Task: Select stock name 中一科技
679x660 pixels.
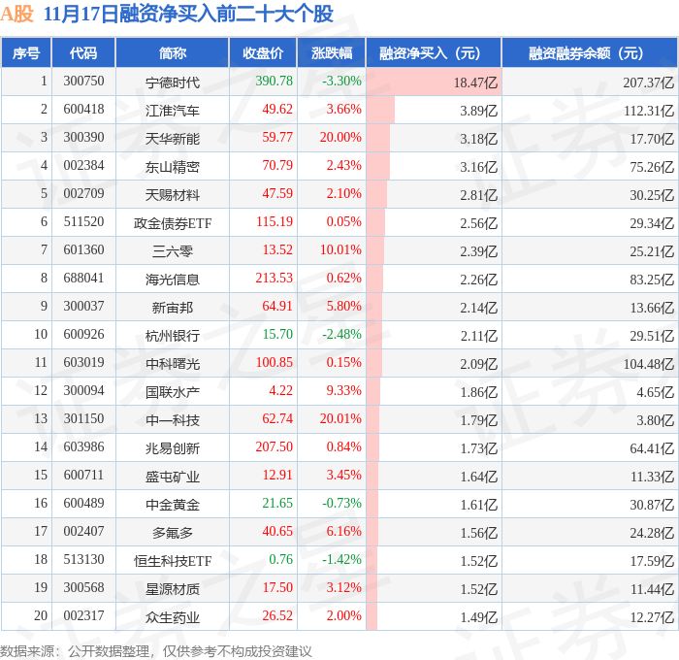Action: (x=173, y=420)
